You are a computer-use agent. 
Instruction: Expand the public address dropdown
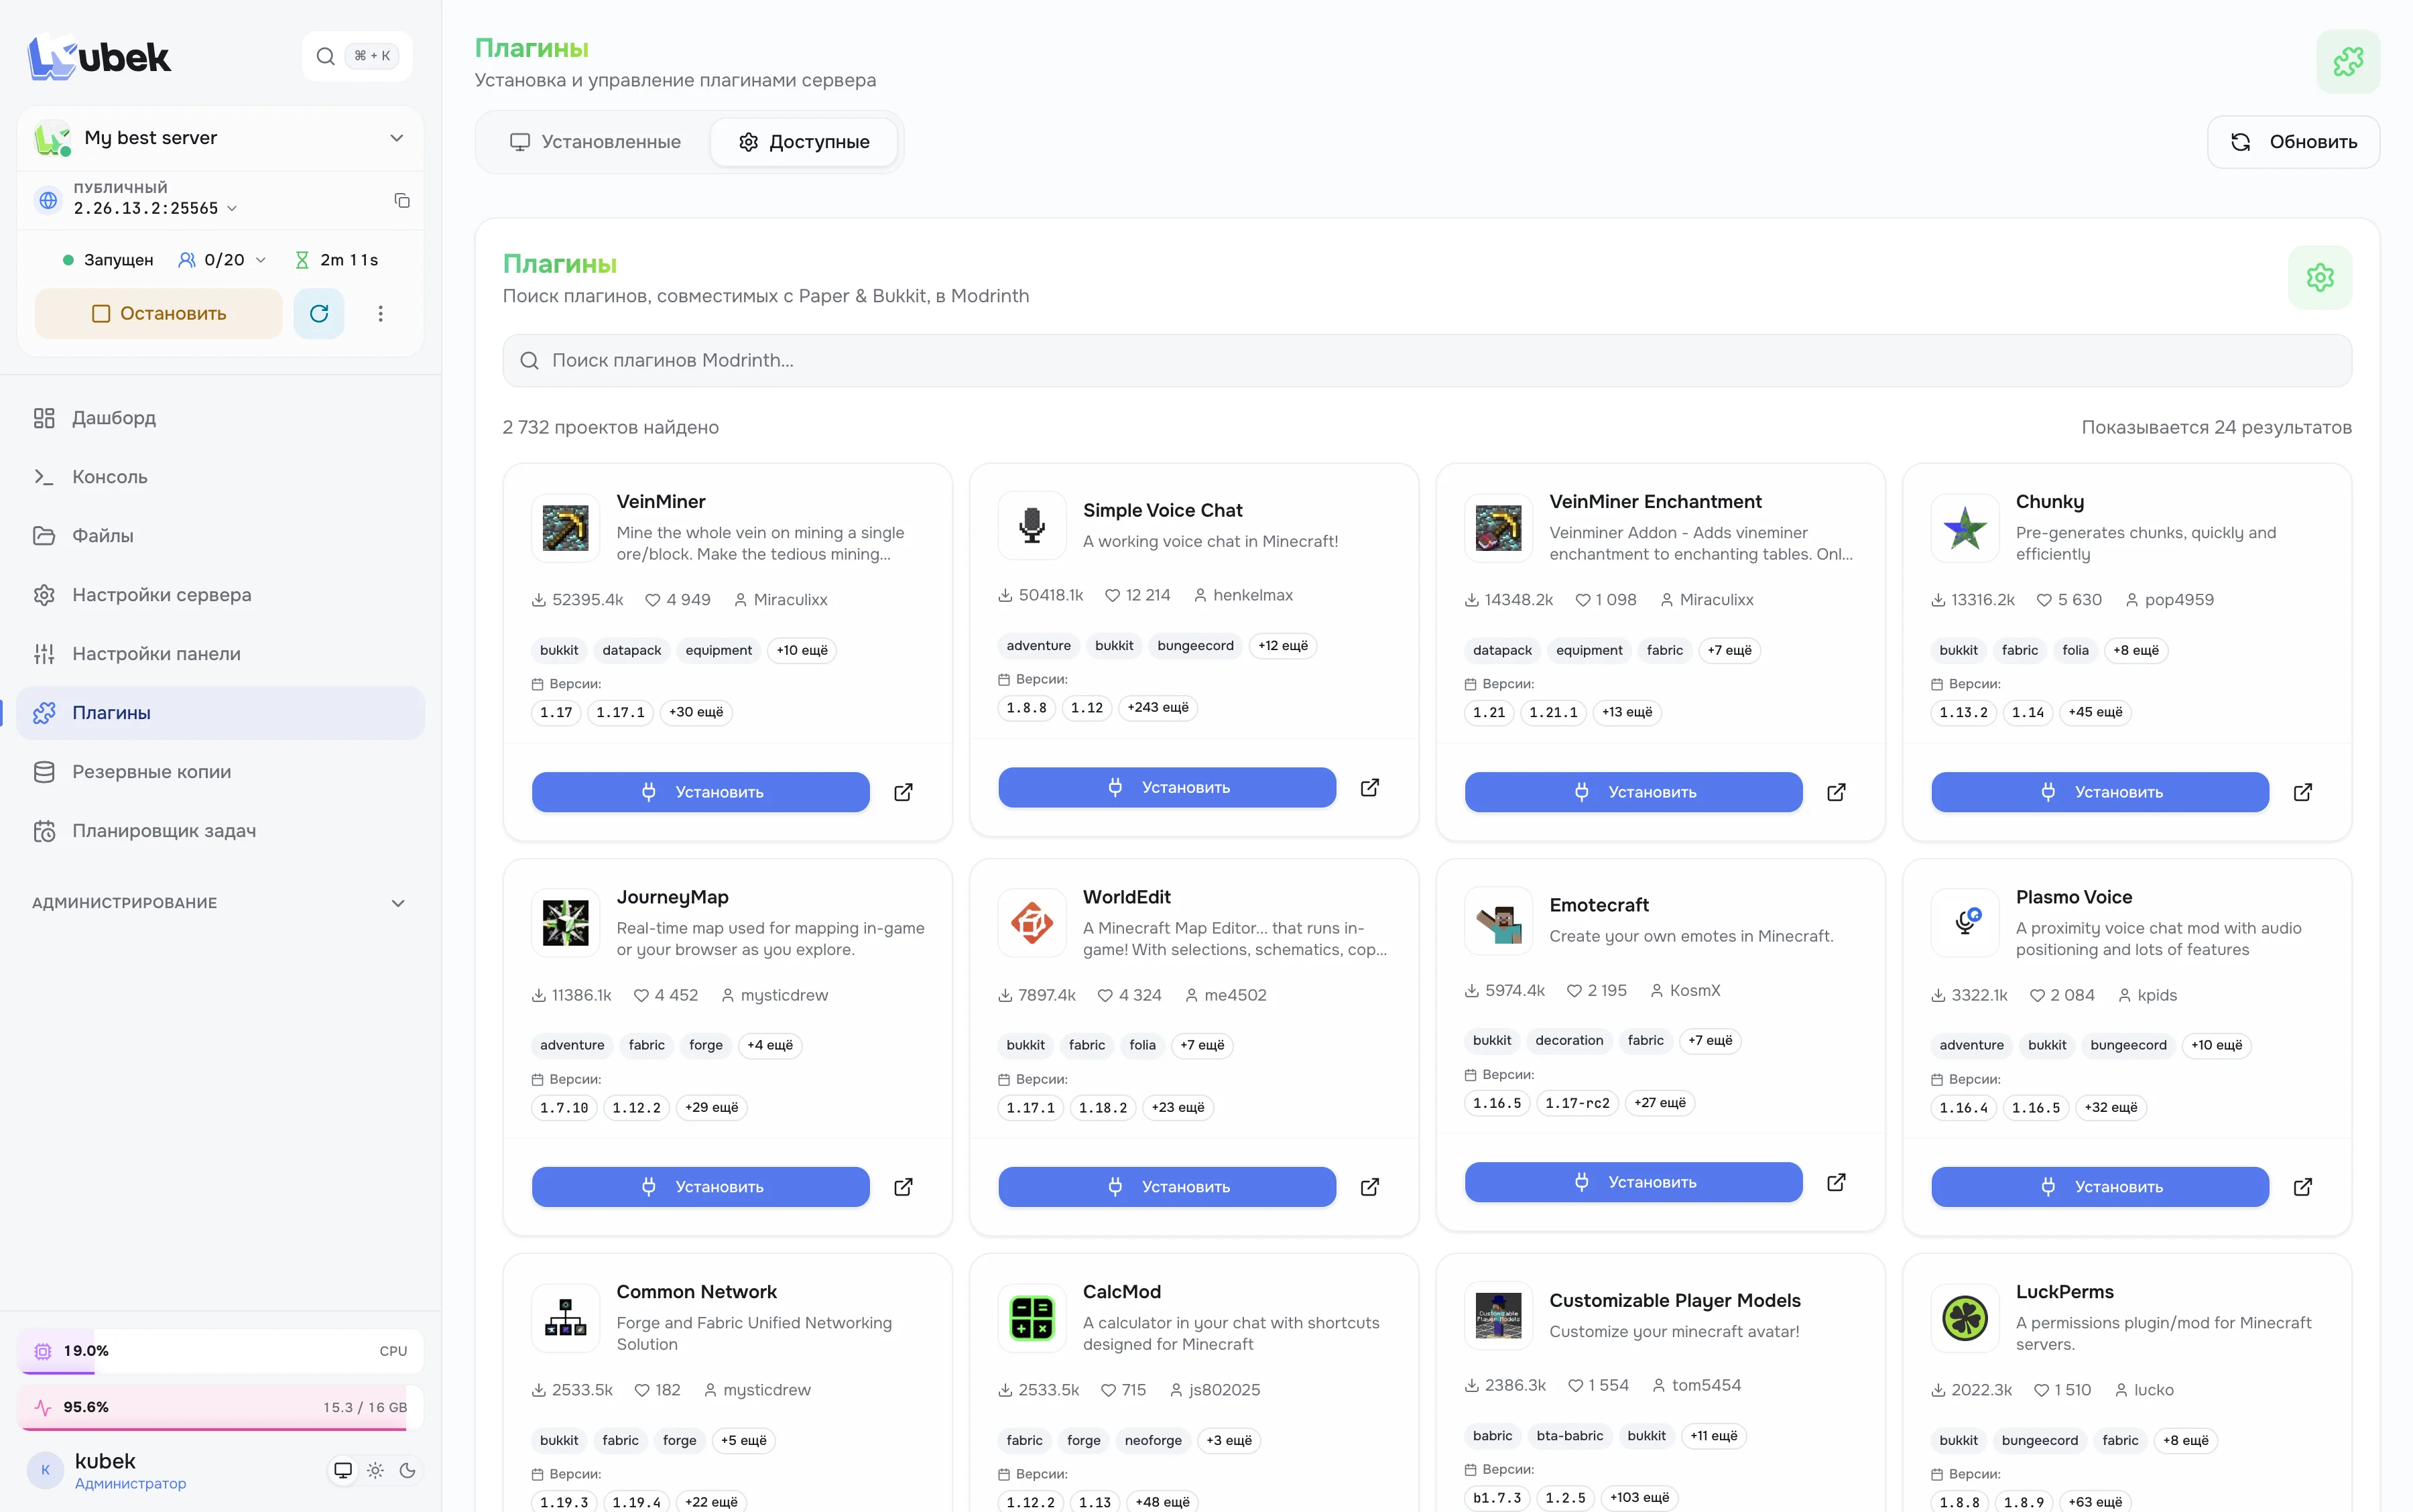(x=232, y=209)
